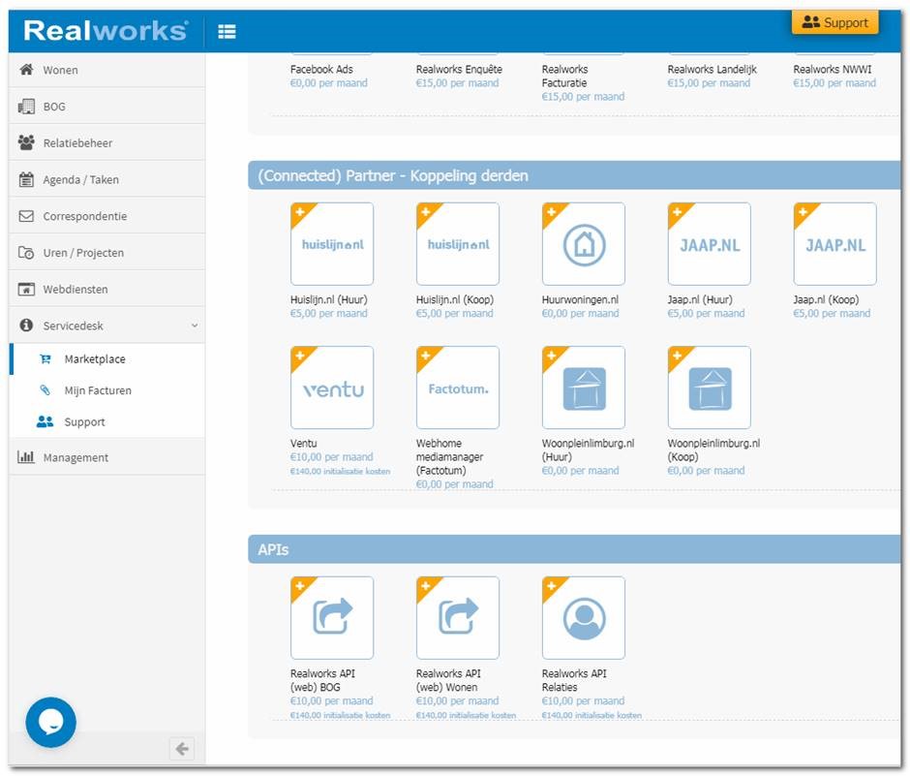Open the Ventu partner tile
This screenshot has width=910, height=776.
(332, 388)
